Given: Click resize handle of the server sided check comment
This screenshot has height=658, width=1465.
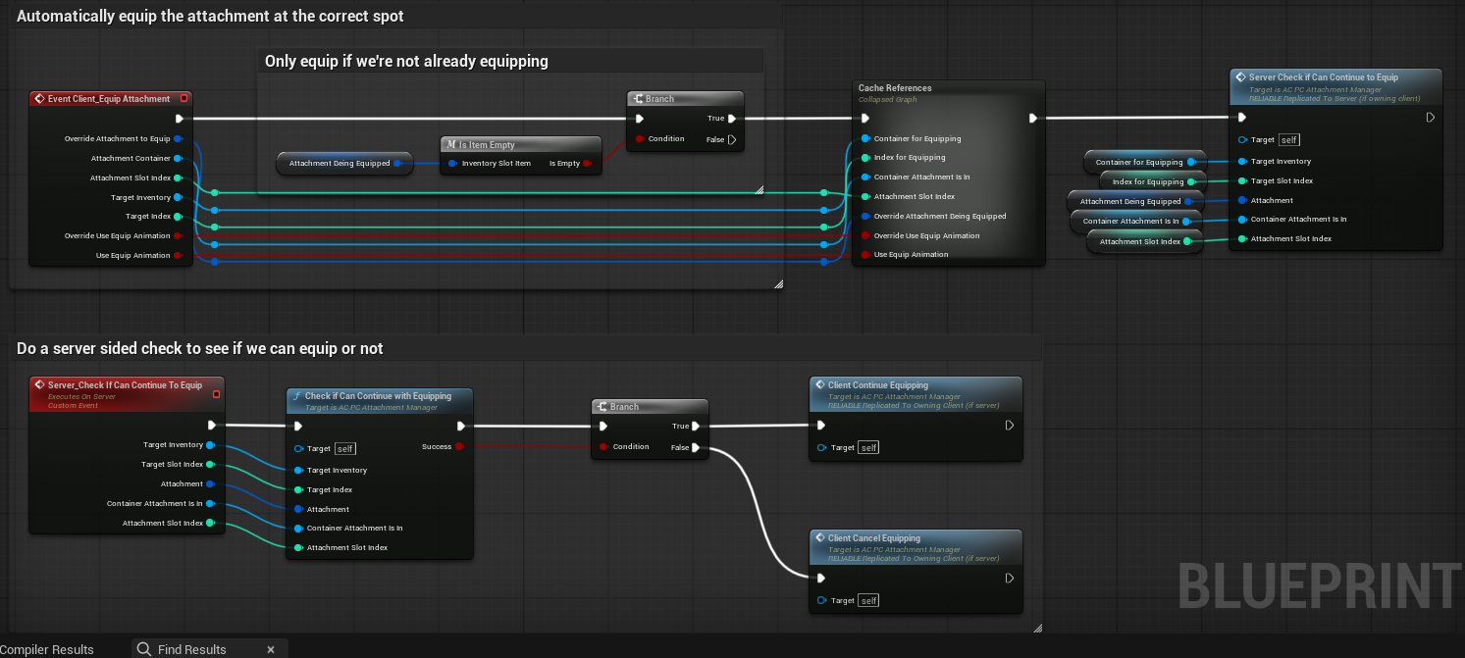Looking at the screenshot, I should coord(1037,629).
